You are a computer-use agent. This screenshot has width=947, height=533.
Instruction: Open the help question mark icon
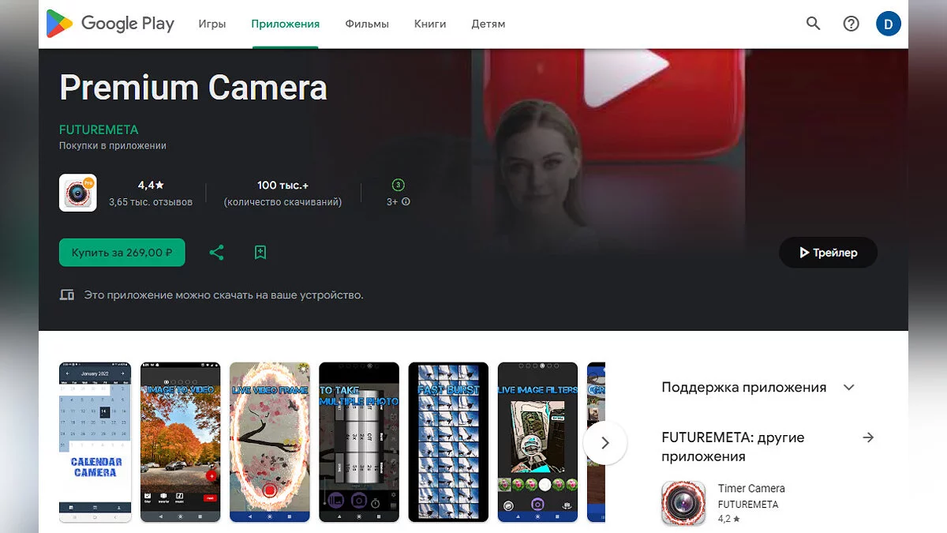851,24
